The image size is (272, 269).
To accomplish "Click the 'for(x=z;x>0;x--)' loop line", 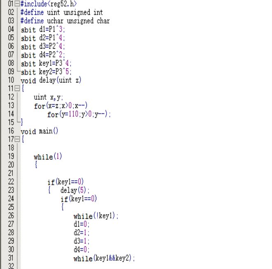I will 61,105.
